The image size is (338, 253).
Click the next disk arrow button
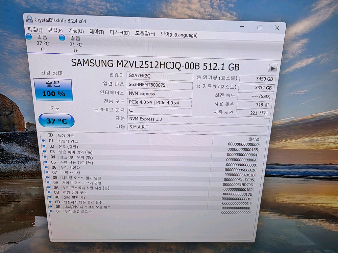point(272,68)
